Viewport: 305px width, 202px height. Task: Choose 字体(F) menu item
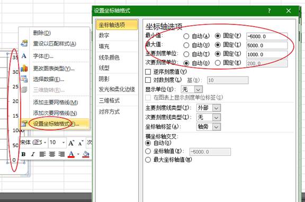[55, 56]
